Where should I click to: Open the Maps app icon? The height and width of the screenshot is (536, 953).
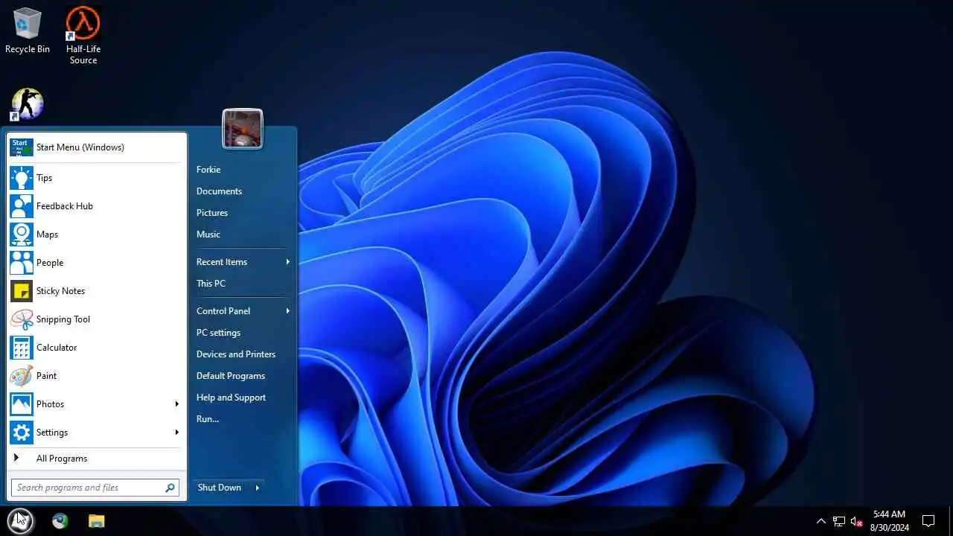pyautogui.click(x=22, y=234)
